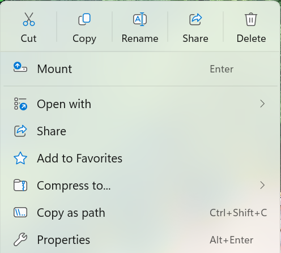Click the Delete trash can icon
Screen dimensions: 281x253
(x=251, y=19)
